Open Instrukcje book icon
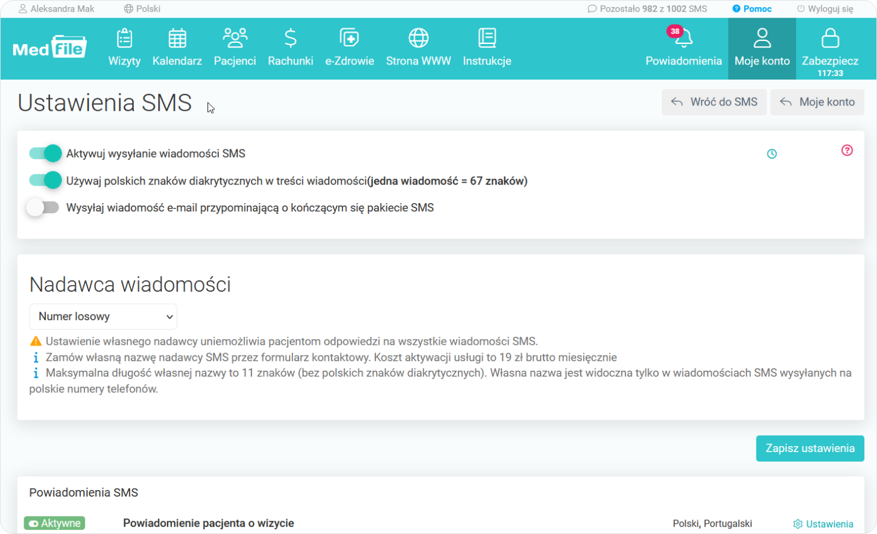The width and height of the screenshot is (877, 534). [487, 39]
